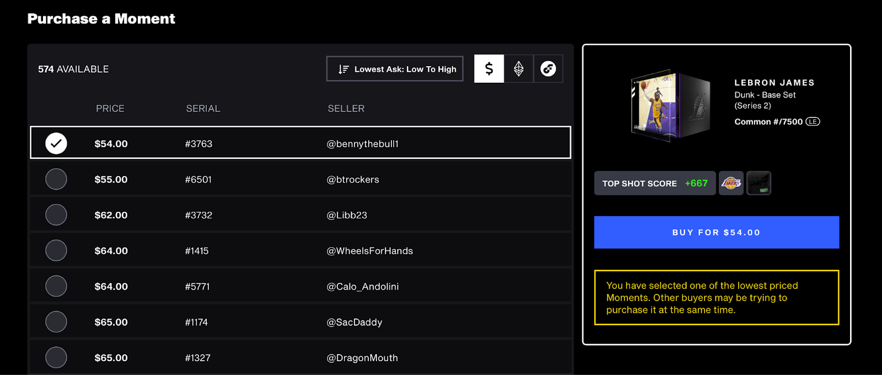Select the dollar currency icon

[x=489, y=69]
